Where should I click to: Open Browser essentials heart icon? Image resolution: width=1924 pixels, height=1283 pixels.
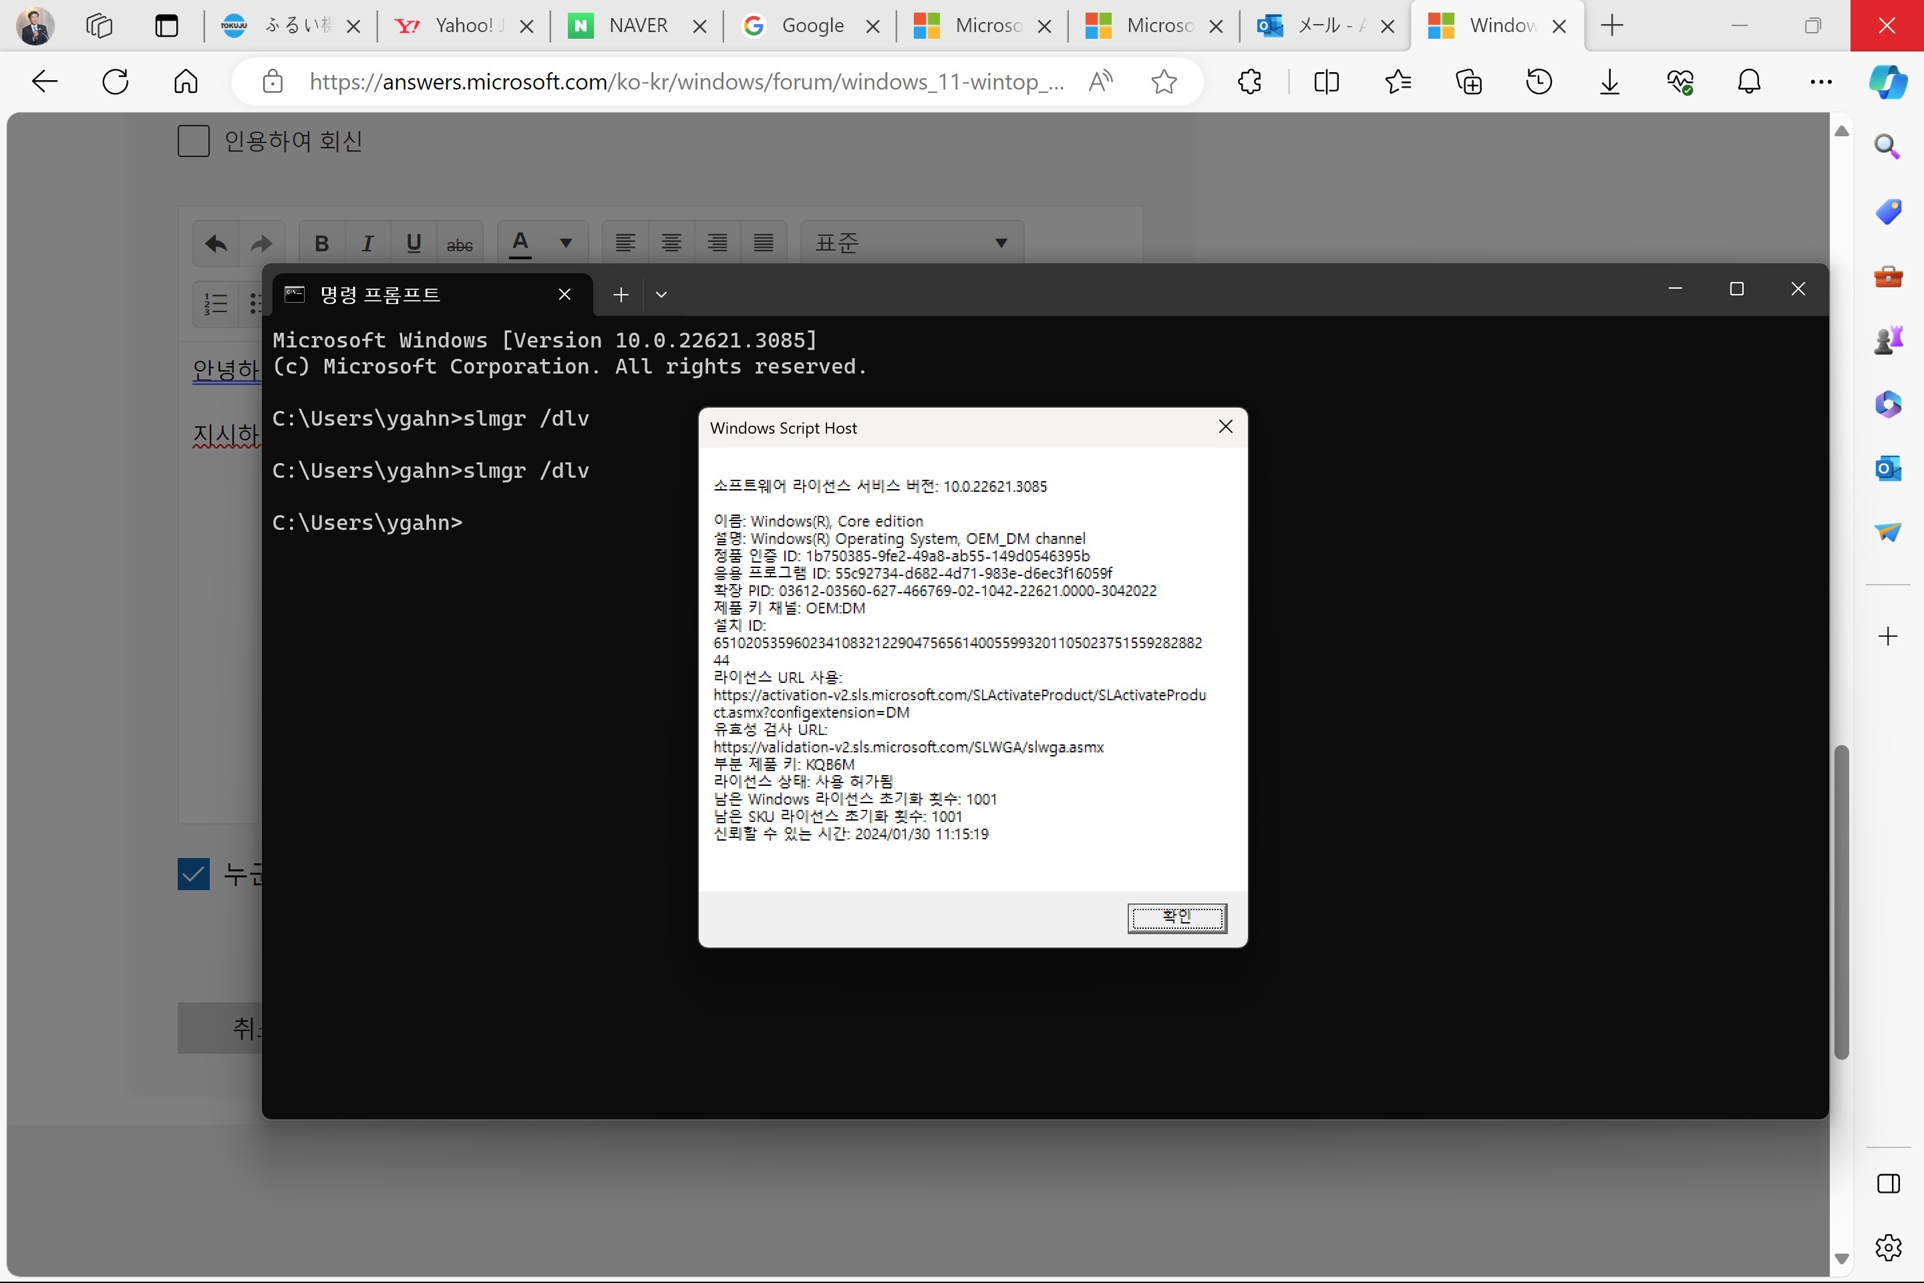[x=1679, y=81]
